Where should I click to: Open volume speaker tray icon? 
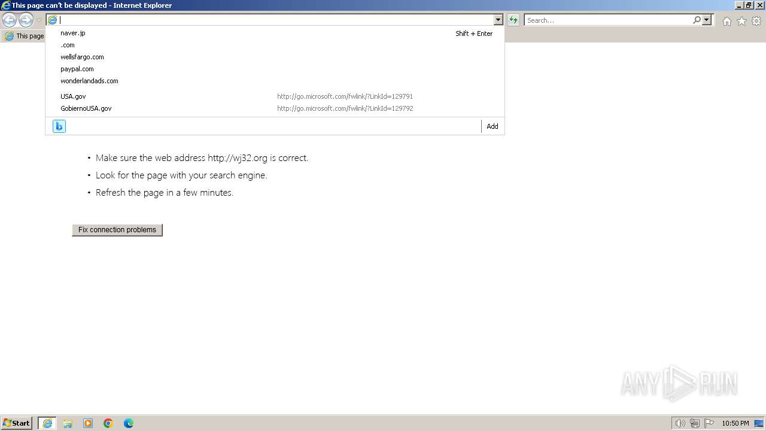point(680,423)
